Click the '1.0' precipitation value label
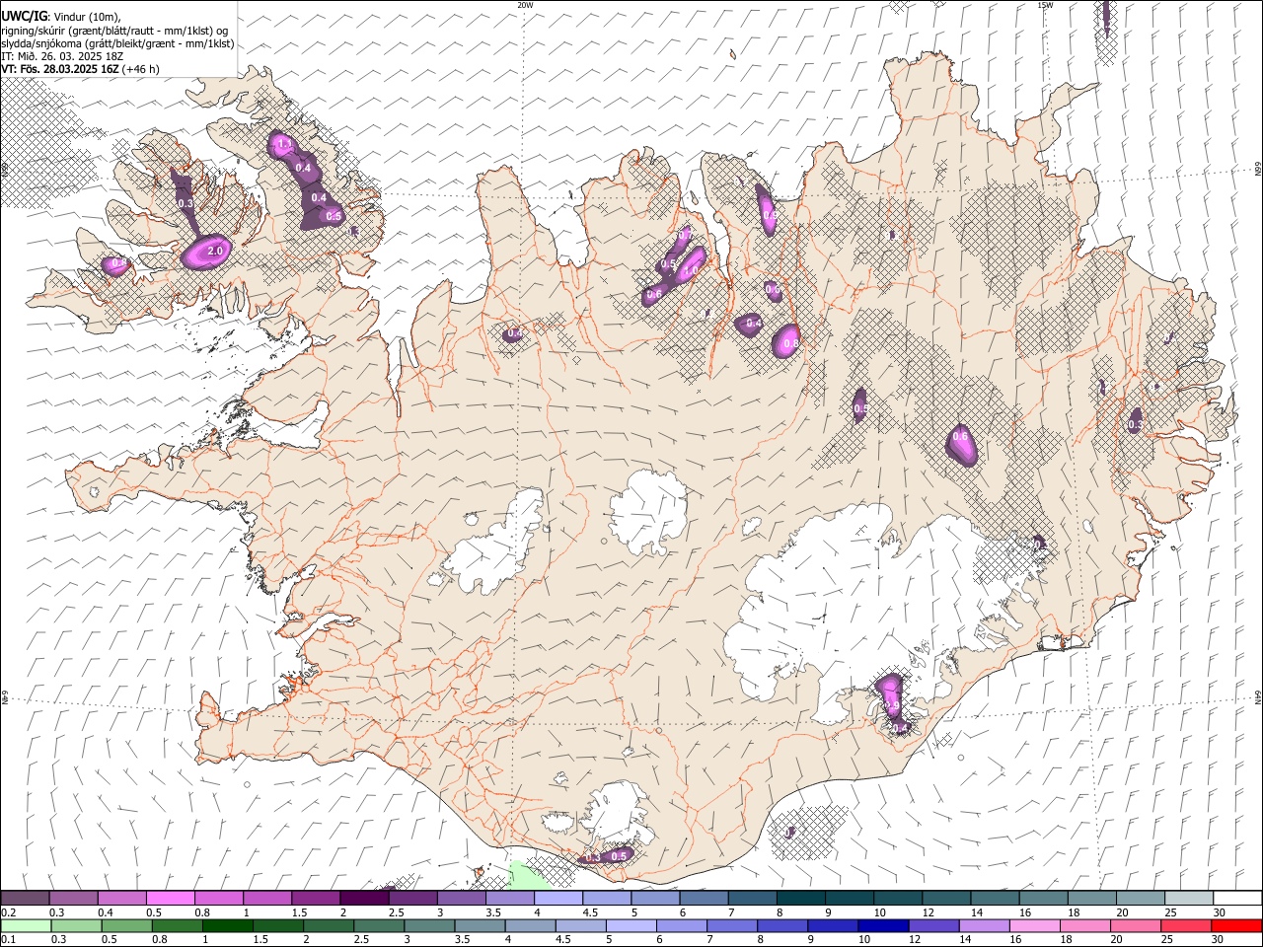1263x947 pixels. pos(691,270)
